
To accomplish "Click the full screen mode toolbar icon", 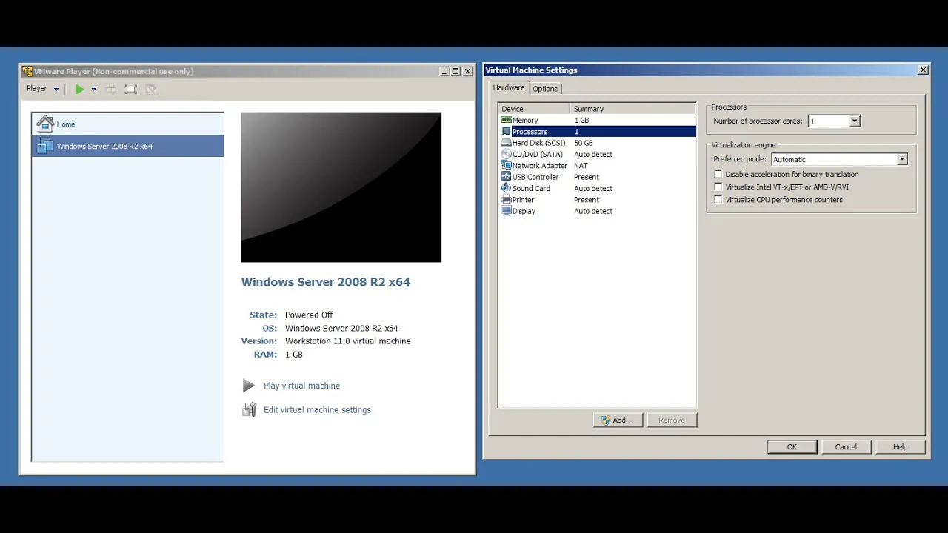I will coord(131,90).
